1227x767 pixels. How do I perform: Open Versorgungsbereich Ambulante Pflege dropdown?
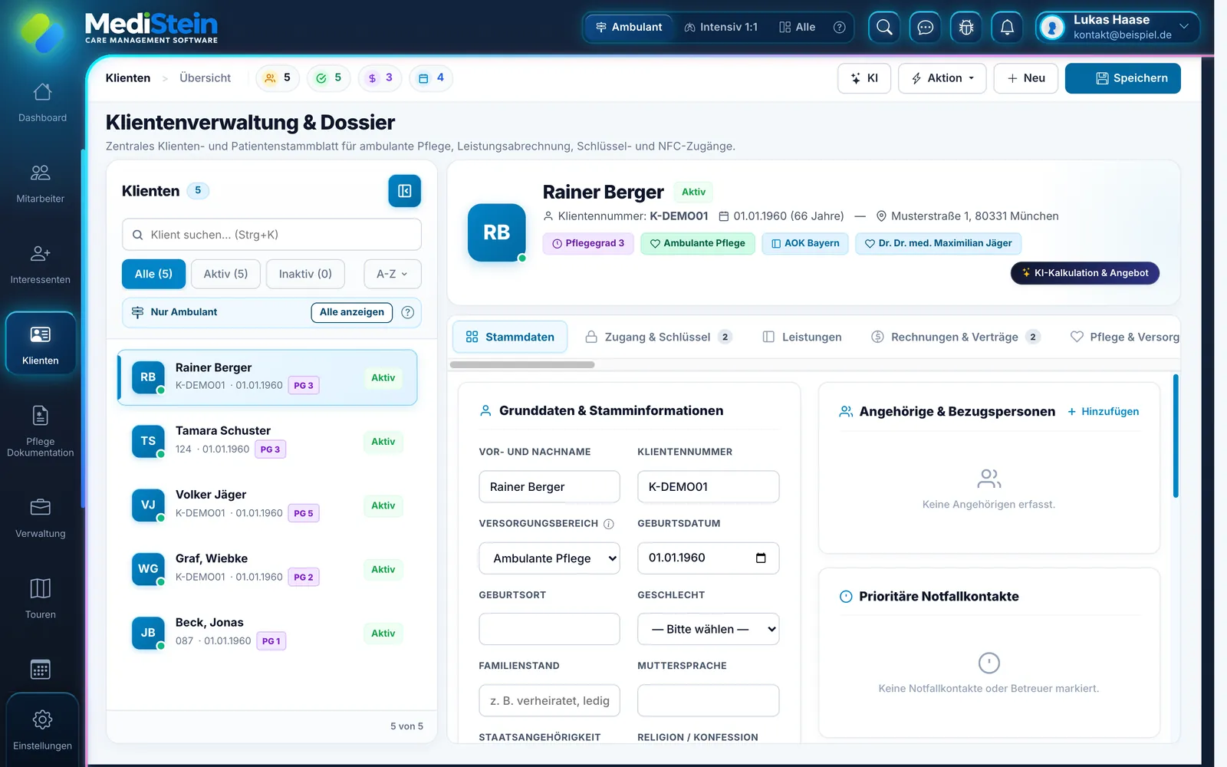point(549,558)
